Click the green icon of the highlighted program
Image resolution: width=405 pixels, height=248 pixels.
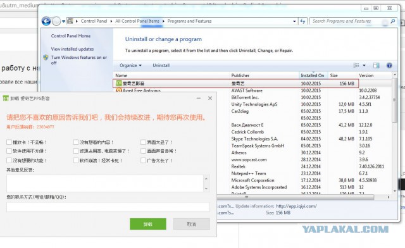tap(119, 83)
